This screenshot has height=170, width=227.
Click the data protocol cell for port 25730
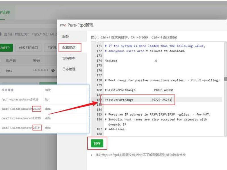click(48, 118)
